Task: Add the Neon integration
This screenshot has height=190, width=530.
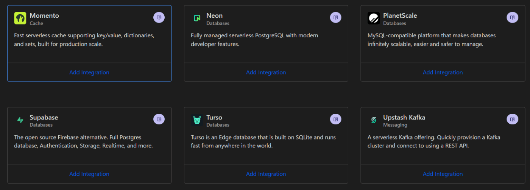Action: tap(266, 72)
